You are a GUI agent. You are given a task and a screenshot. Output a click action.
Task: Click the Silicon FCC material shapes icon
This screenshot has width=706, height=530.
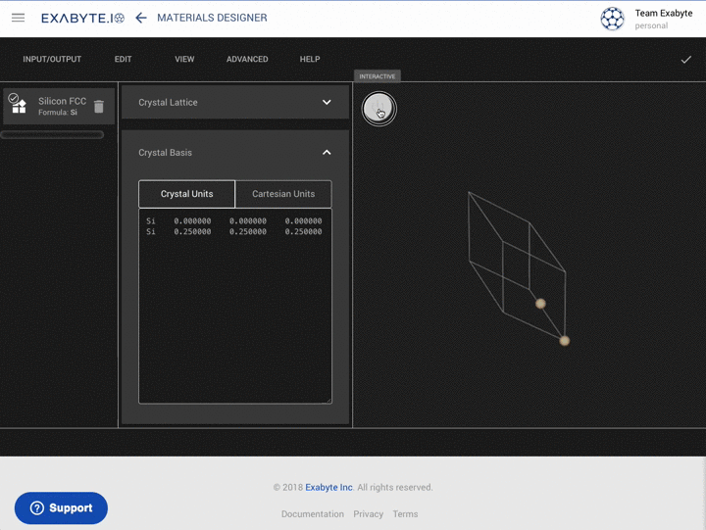pyautogui.click(x=19, y=106)
